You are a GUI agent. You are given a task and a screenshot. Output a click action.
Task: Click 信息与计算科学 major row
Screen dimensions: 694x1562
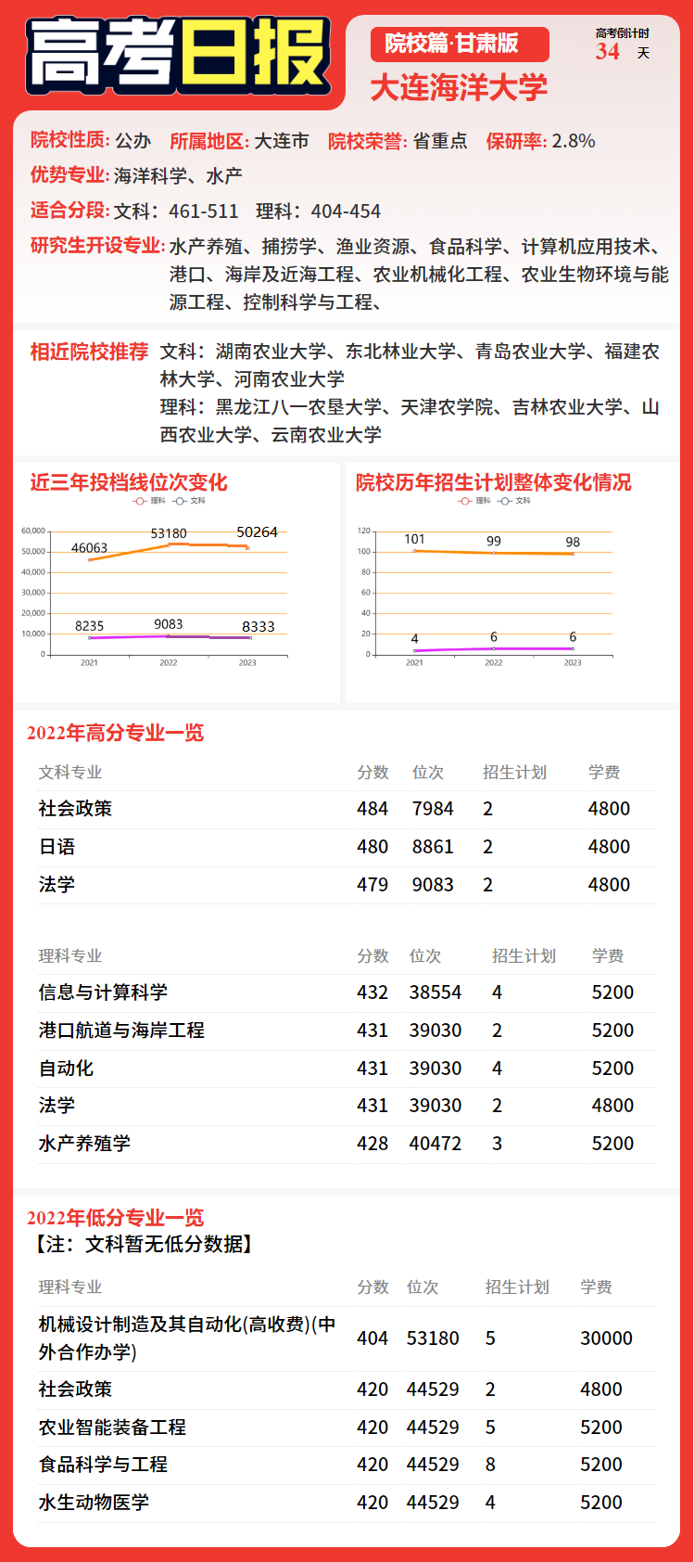pos(347,992)
